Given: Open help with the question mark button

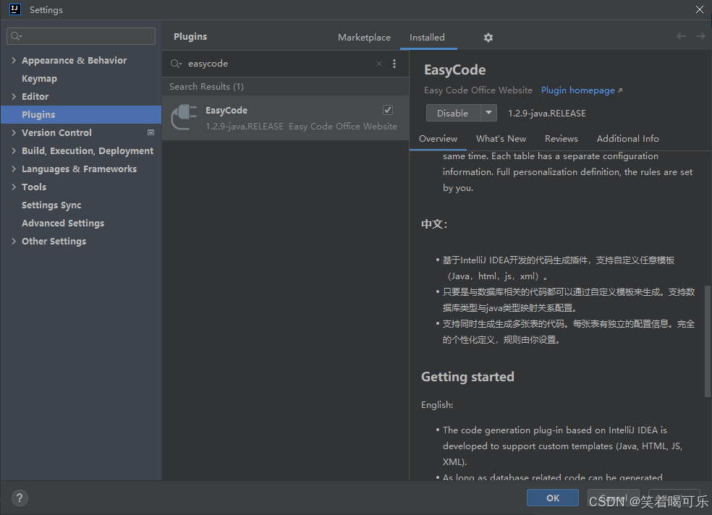Looking at the screenshot, I should tap(20, 498).
